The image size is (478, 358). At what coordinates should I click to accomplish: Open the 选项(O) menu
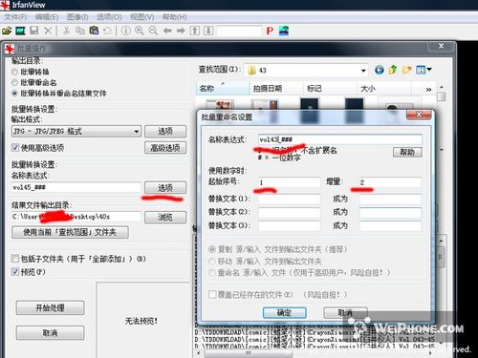[109, 17]
